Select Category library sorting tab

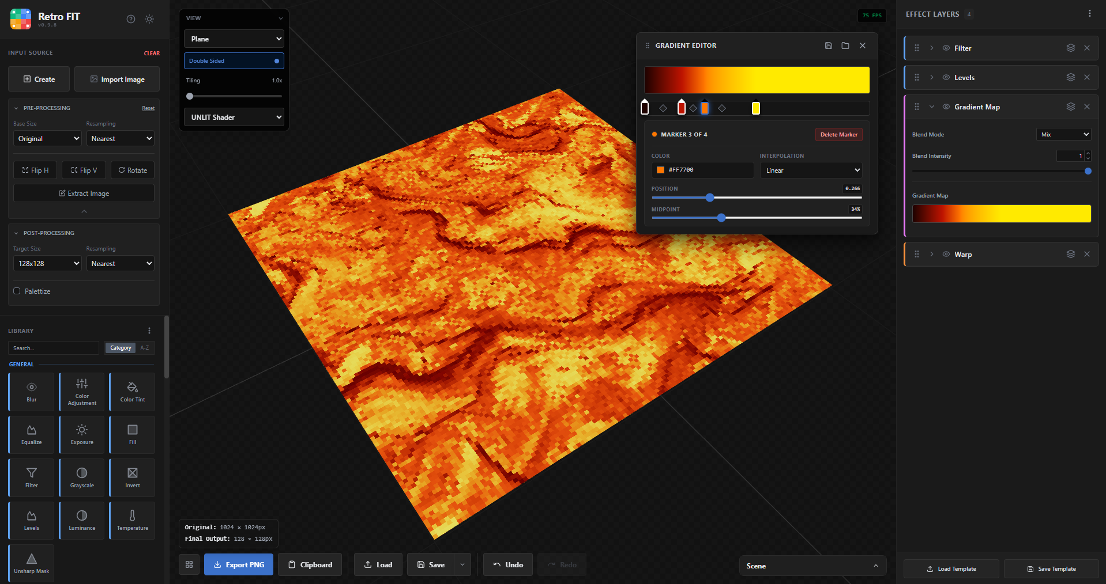pyautogui.click(x=121, y=348)
